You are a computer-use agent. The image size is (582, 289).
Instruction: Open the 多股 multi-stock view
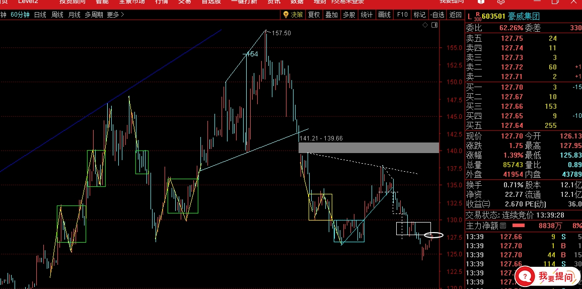click(349, 15)
